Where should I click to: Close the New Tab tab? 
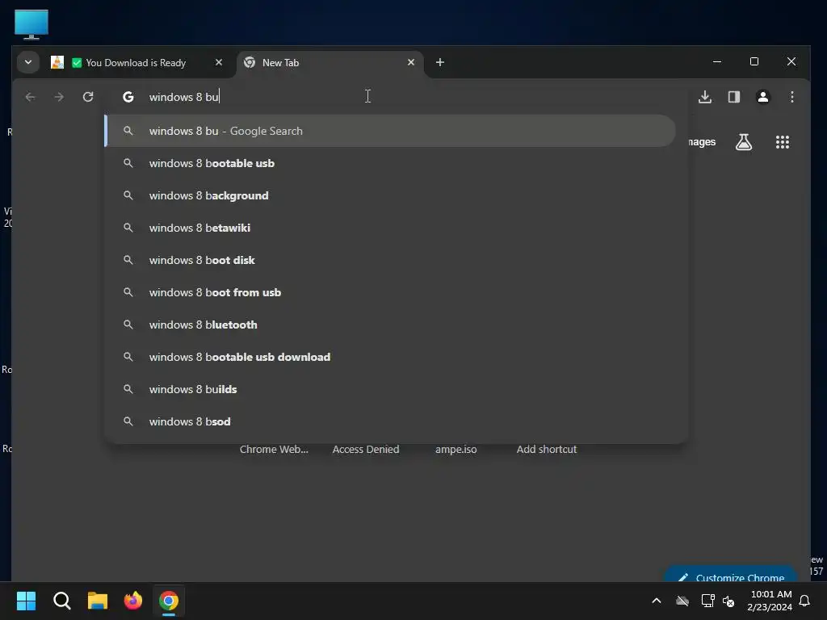coord(411,62)
